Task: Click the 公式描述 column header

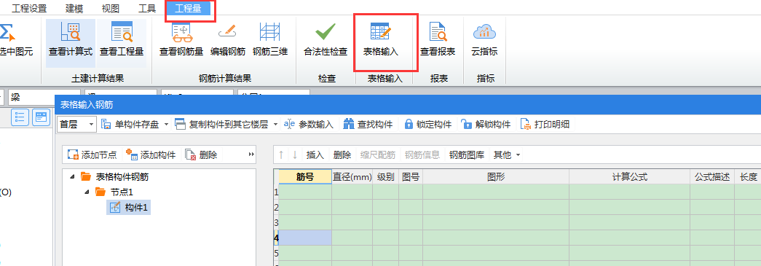Action: pyautogui.click(x=712, y=177)
